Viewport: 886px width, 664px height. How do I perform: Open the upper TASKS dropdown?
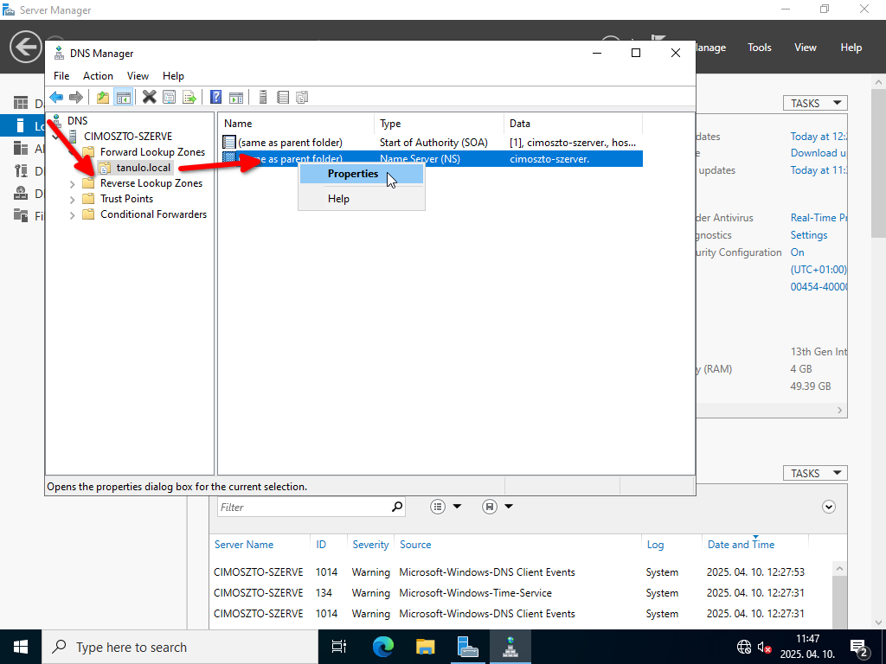pyautogui.click(x=814, y=103)
